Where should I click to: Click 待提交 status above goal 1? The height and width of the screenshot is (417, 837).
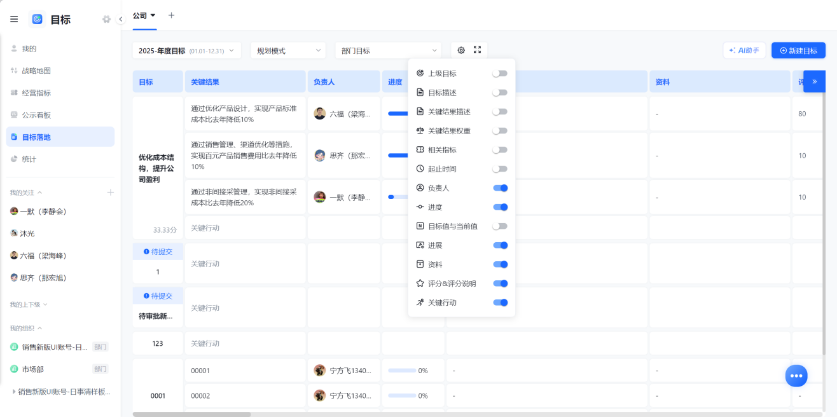pos(158,252)
